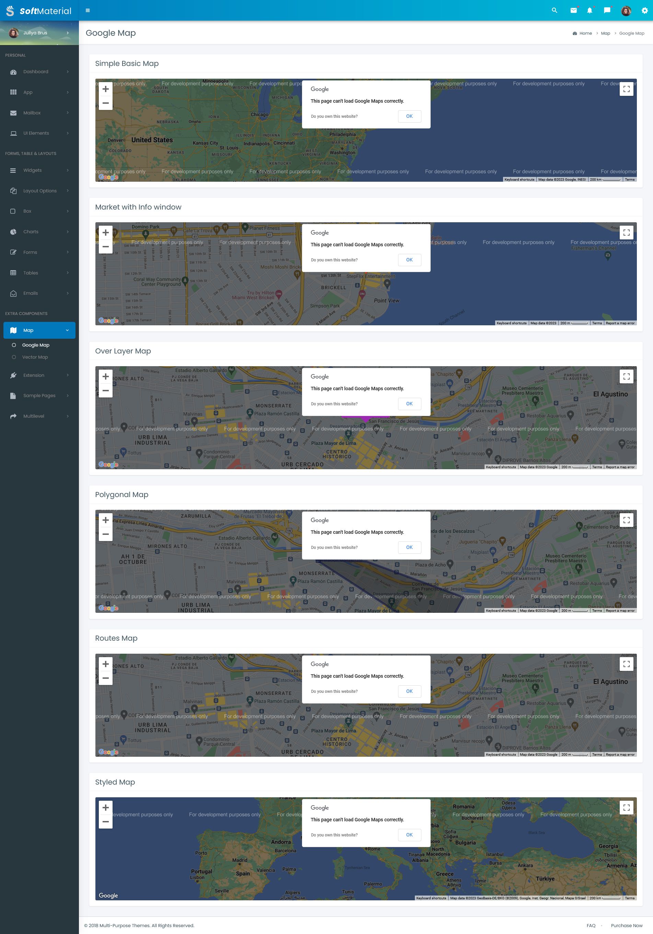Toggle fullscreen on Market with Info window map
Viewport: 653px width, 934px height.
(x=626, y=233)
